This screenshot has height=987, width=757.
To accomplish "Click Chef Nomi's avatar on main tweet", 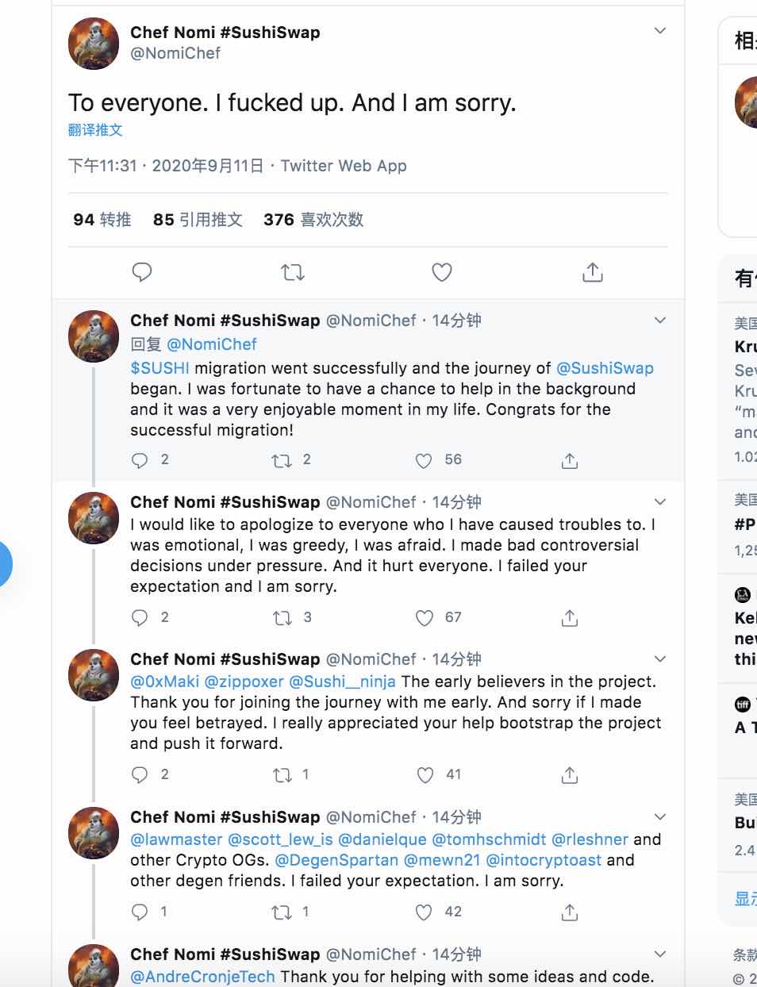I will click(x=94, y=43).
